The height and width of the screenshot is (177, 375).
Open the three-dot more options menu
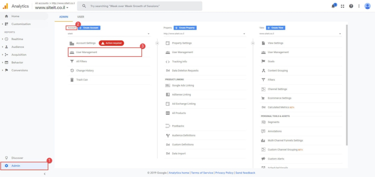(359, 6)
